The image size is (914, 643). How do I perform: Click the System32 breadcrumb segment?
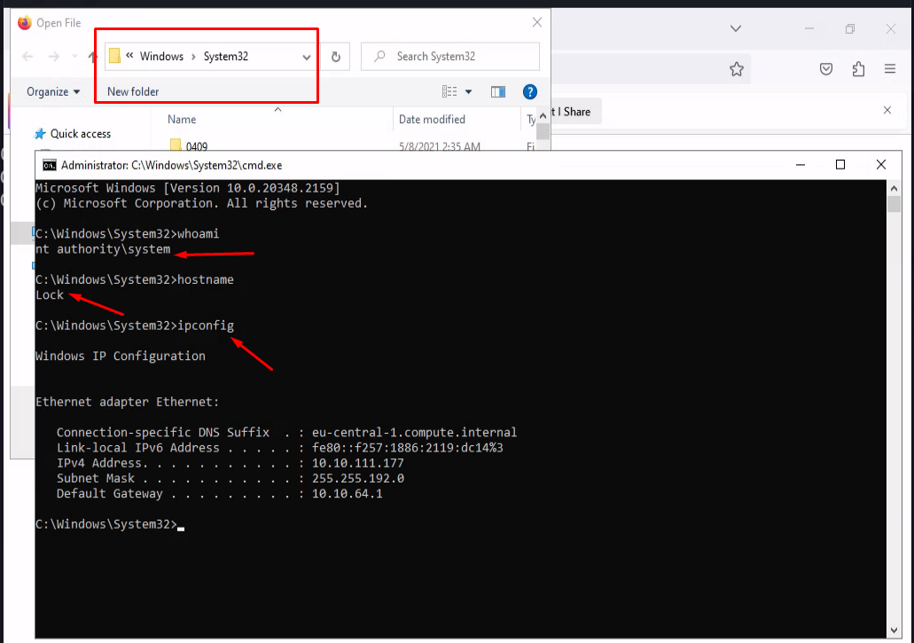225,57
